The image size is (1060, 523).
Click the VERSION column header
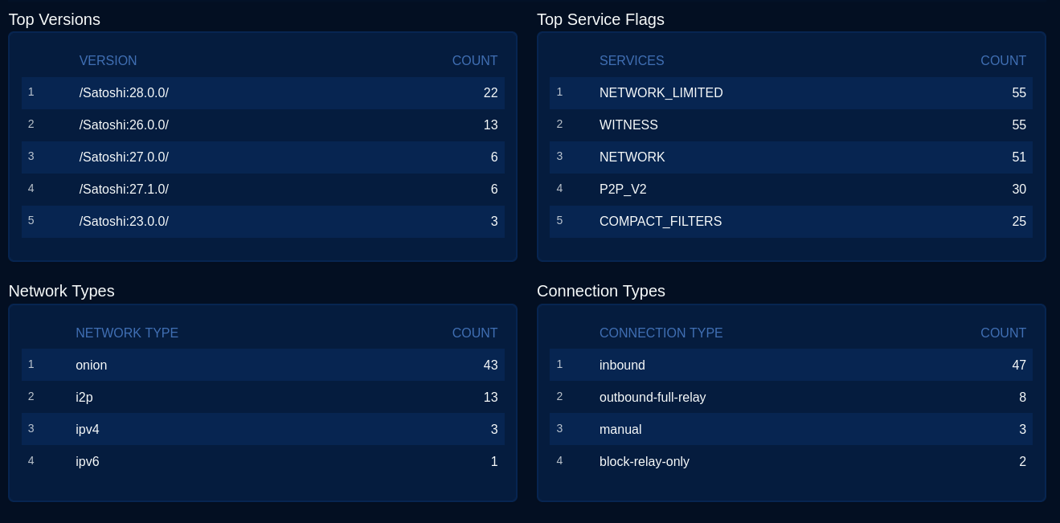[108, 61]
